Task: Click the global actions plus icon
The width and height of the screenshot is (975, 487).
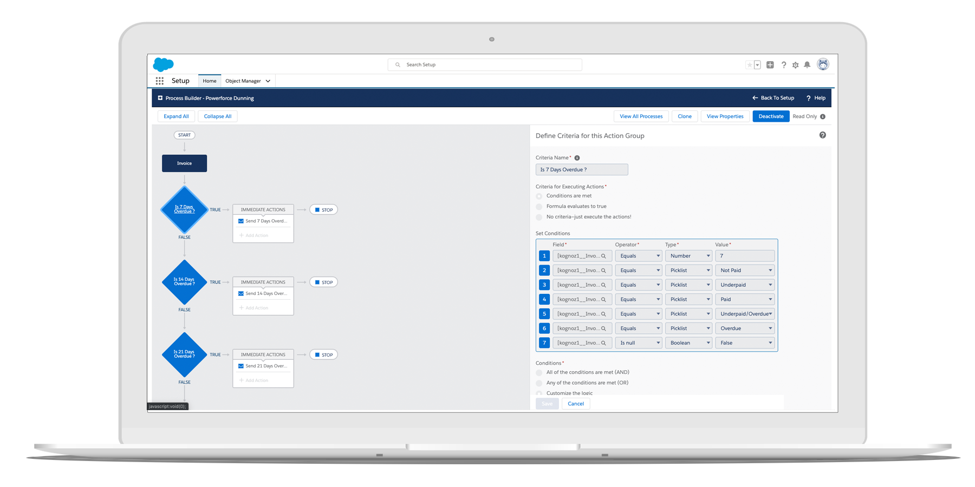Action: (x=770, y=65)
